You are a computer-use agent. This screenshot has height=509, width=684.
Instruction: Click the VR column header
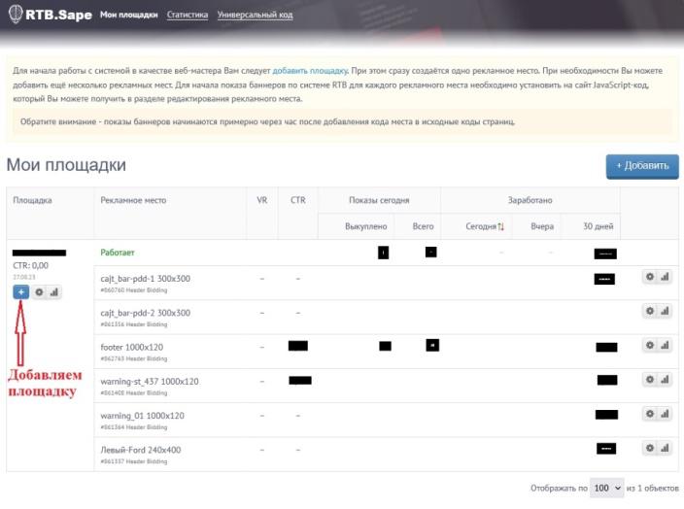click(x=261, y=200)
